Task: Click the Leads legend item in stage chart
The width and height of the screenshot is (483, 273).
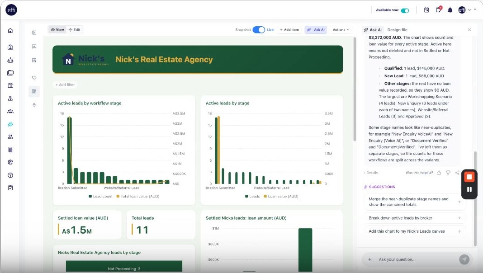Action: coord(252,196)
